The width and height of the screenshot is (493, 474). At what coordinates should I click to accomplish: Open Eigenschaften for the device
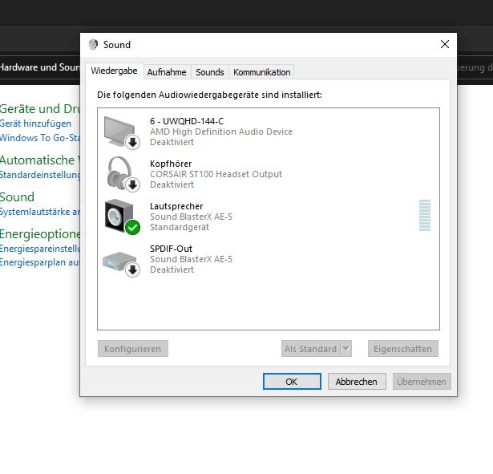(x=402, y=349)
